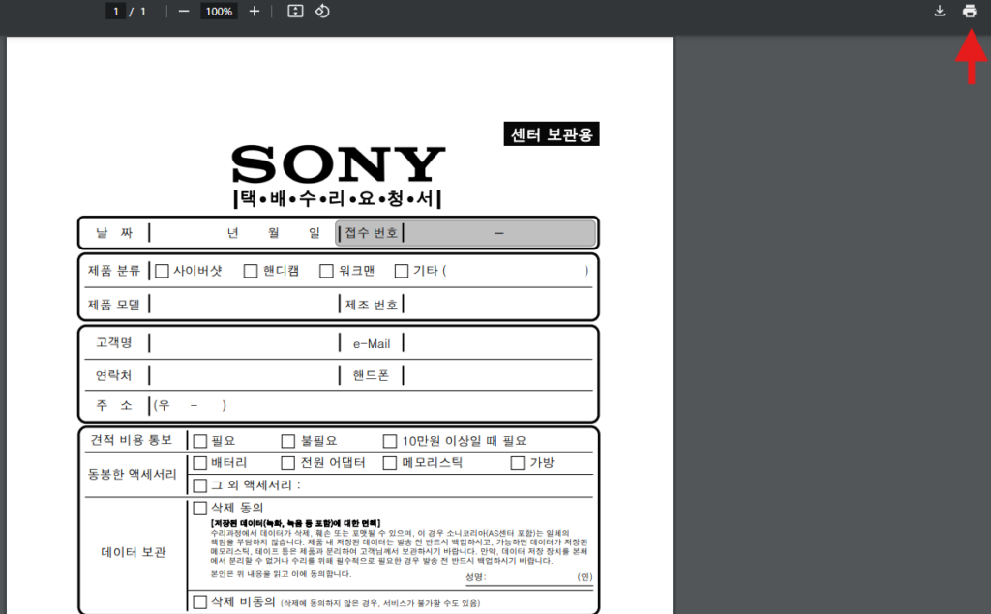
Task: Click the 연락처 label
Action: [114, 375]
